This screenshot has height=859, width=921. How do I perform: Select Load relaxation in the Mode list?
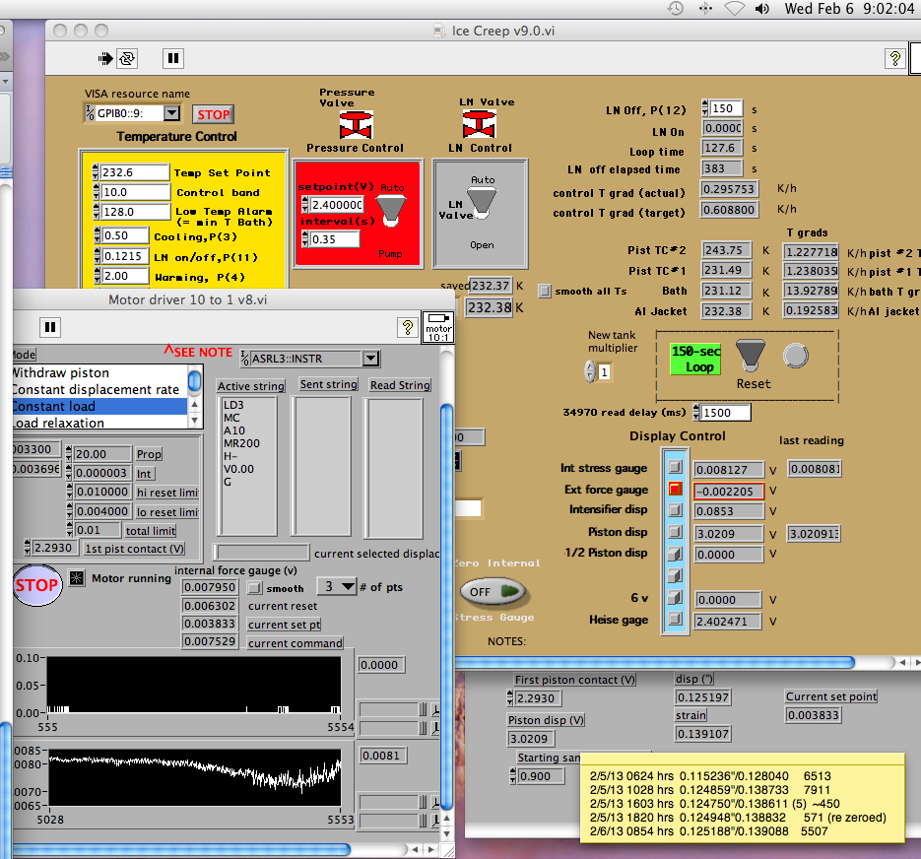coord(58,423)
